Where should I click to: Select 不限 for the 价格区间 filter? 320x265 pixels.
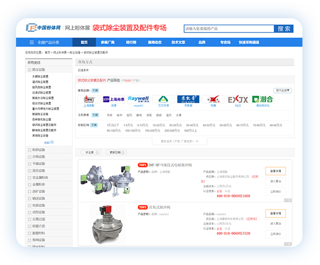click(94, 125)
